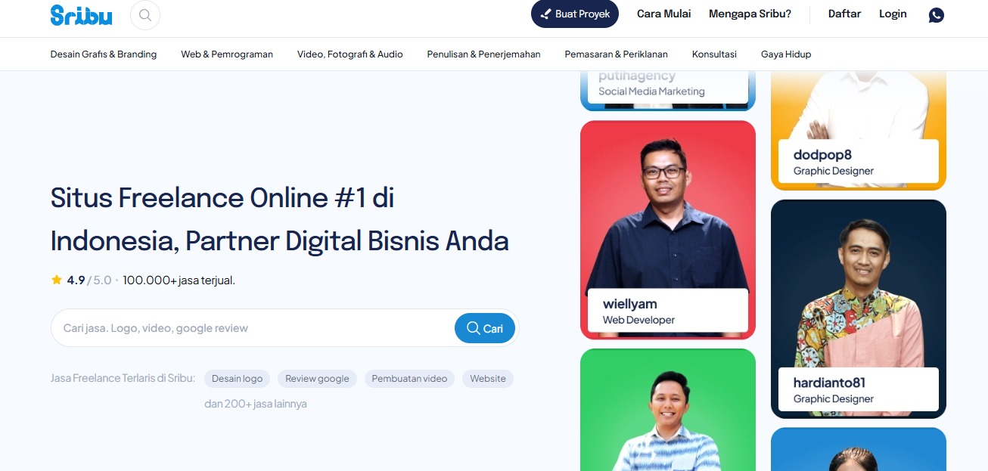Click the green freelancer card photo
This screenshot has height=471, width=988.
pos(668,410)
